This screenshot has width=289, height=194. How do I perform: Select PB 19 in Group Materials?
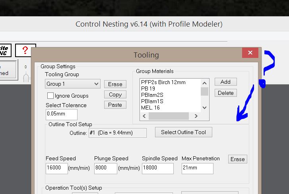coord(148,88)
